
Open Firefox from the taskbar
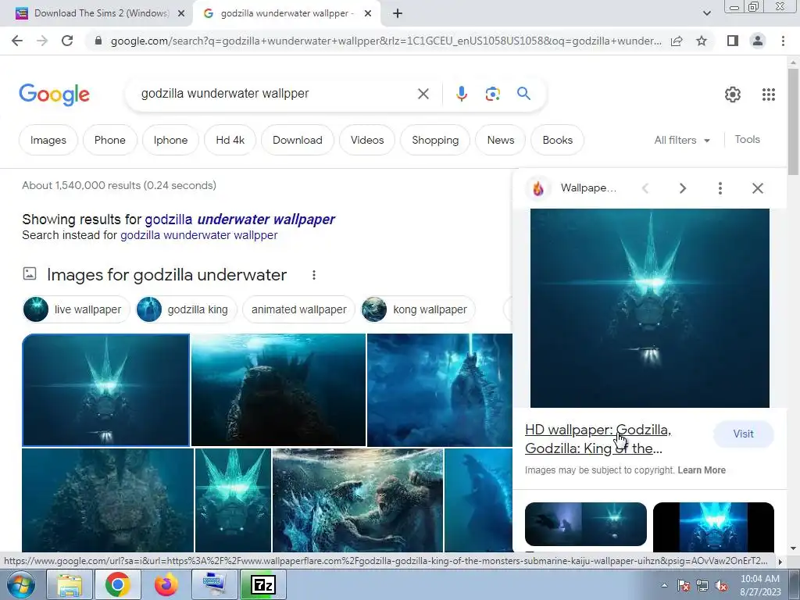coord(166,584)
